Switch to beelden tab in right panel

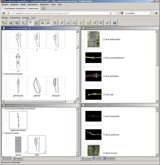(x=109, y=158)
